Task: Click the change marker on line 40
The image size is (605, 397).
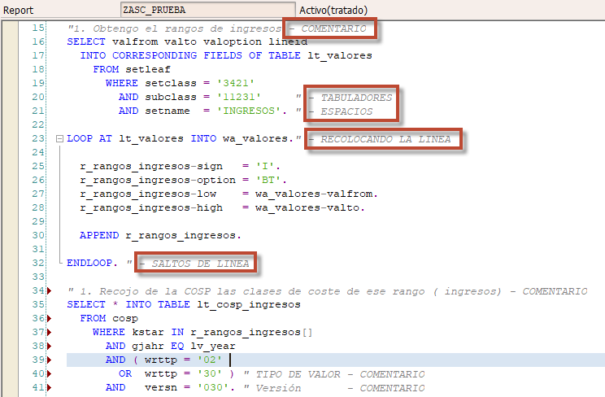Action: point(50,374)
